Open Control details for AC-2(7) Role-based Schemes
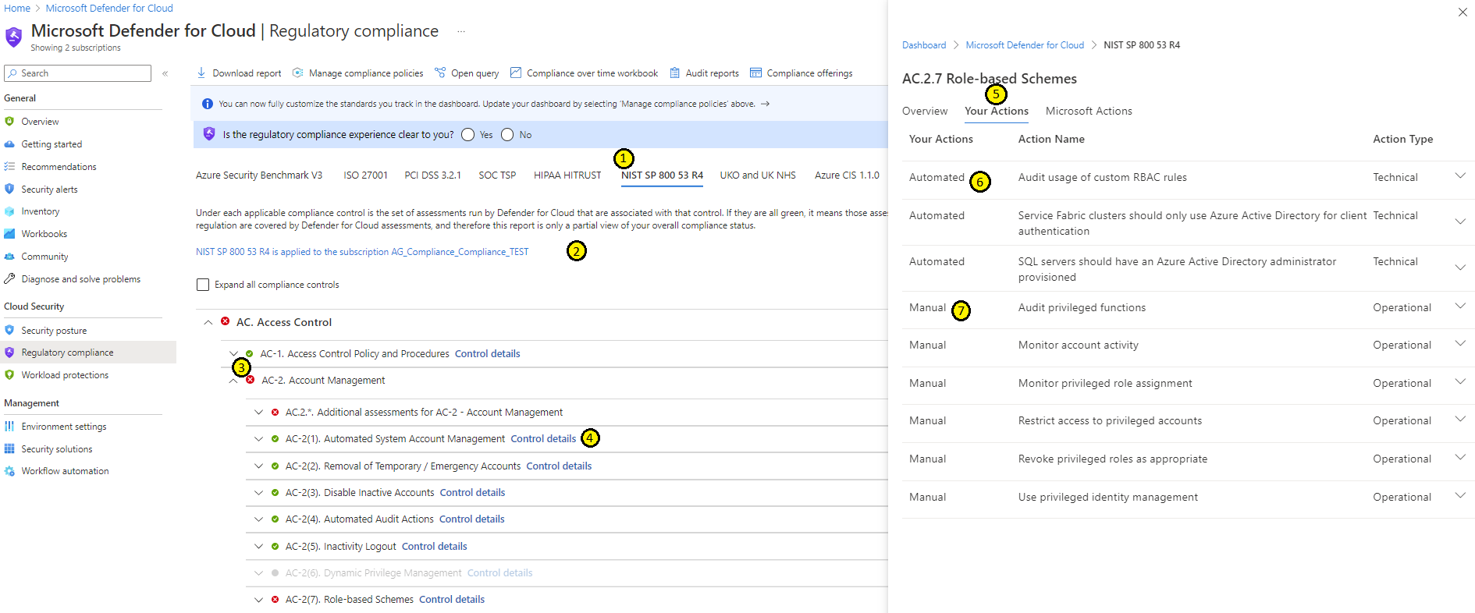This screenshot has height=613, width=1475. pyautogui.click(x=452, y=600)
